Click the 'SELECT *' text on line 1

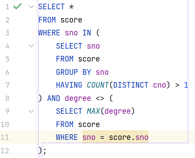[56, 7]
